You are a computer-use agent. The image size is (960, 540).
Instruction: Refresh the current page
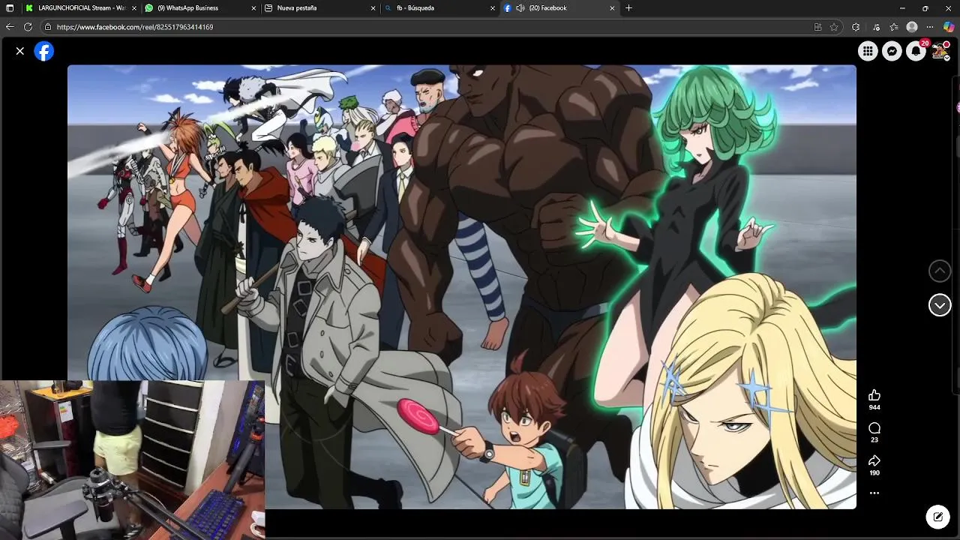click(28, 27)
